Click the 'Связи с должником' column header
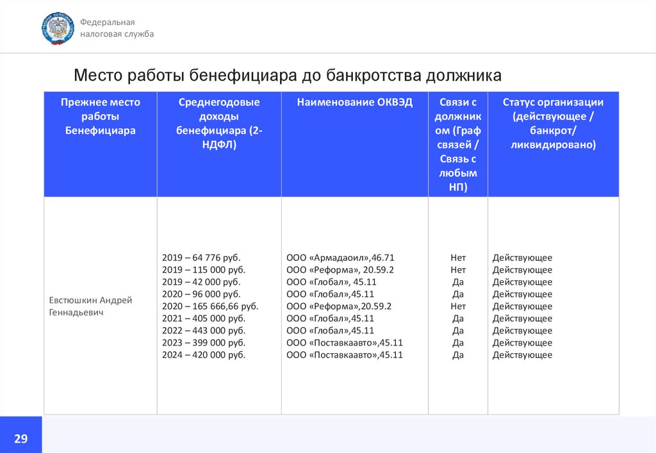The height and width of the screenshot is (453, 656). click(457, 145)
